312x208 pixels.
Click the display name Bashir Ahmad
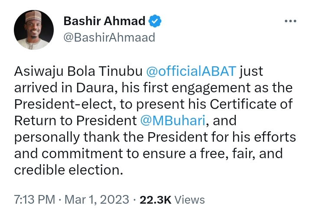tap(103, 20)
